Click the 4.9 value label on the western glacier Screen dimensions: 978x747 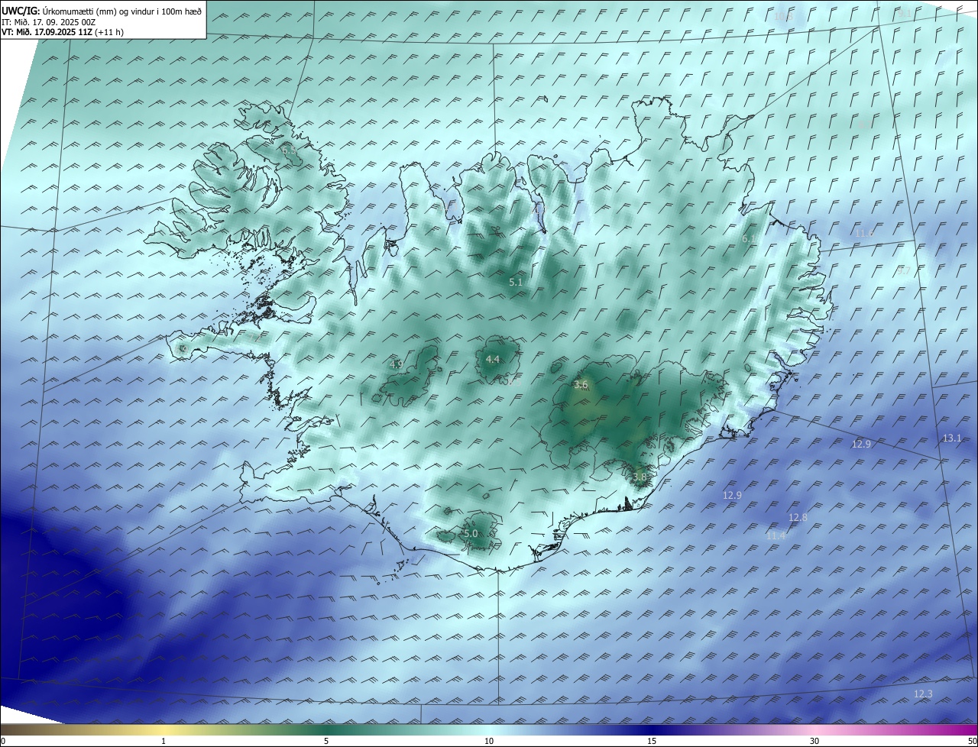point(396,364)
